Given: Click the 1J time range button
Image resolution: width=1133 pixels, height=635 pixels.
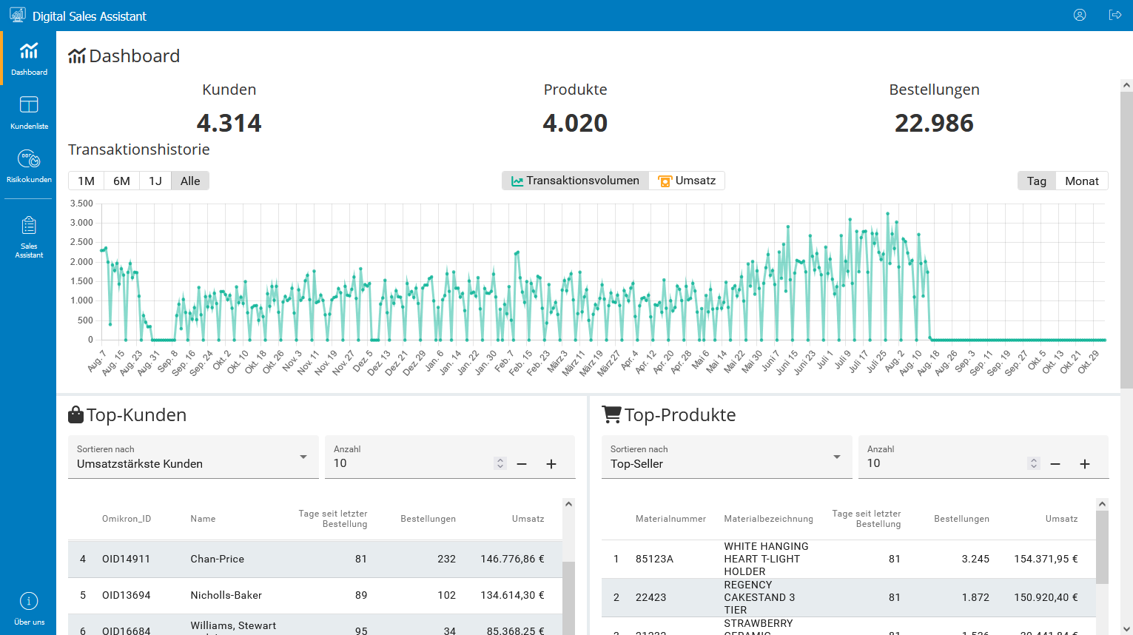Looking at the screenshot, I should click(x=155, y=181).
